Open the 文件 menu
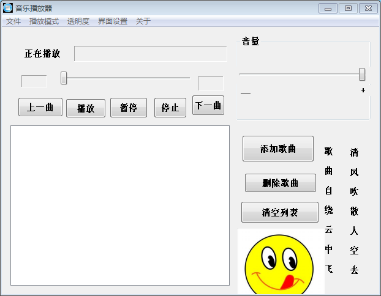This screenshot has height=296, width=381. pyautogui.click(x=13, y=21)
